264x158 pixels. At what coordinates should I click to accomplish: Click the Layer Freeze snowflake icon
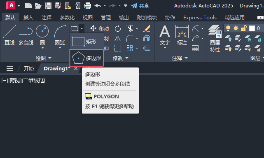(248, 38)
